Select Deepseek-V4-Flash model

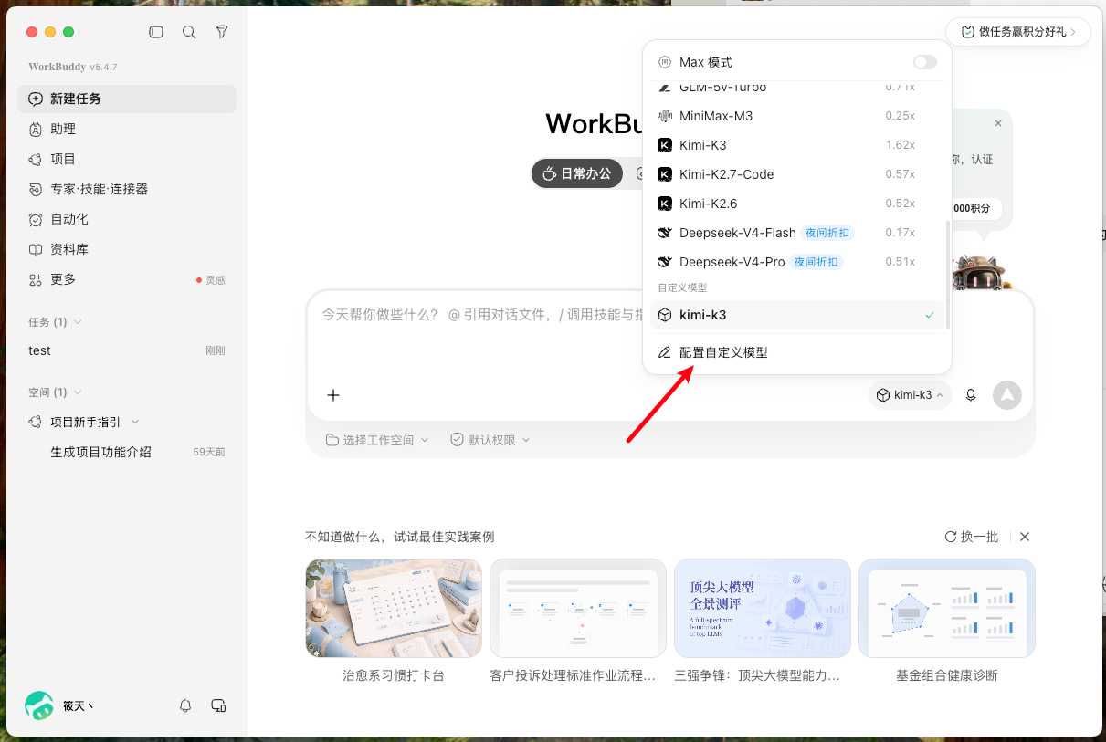tap(796, 233)
